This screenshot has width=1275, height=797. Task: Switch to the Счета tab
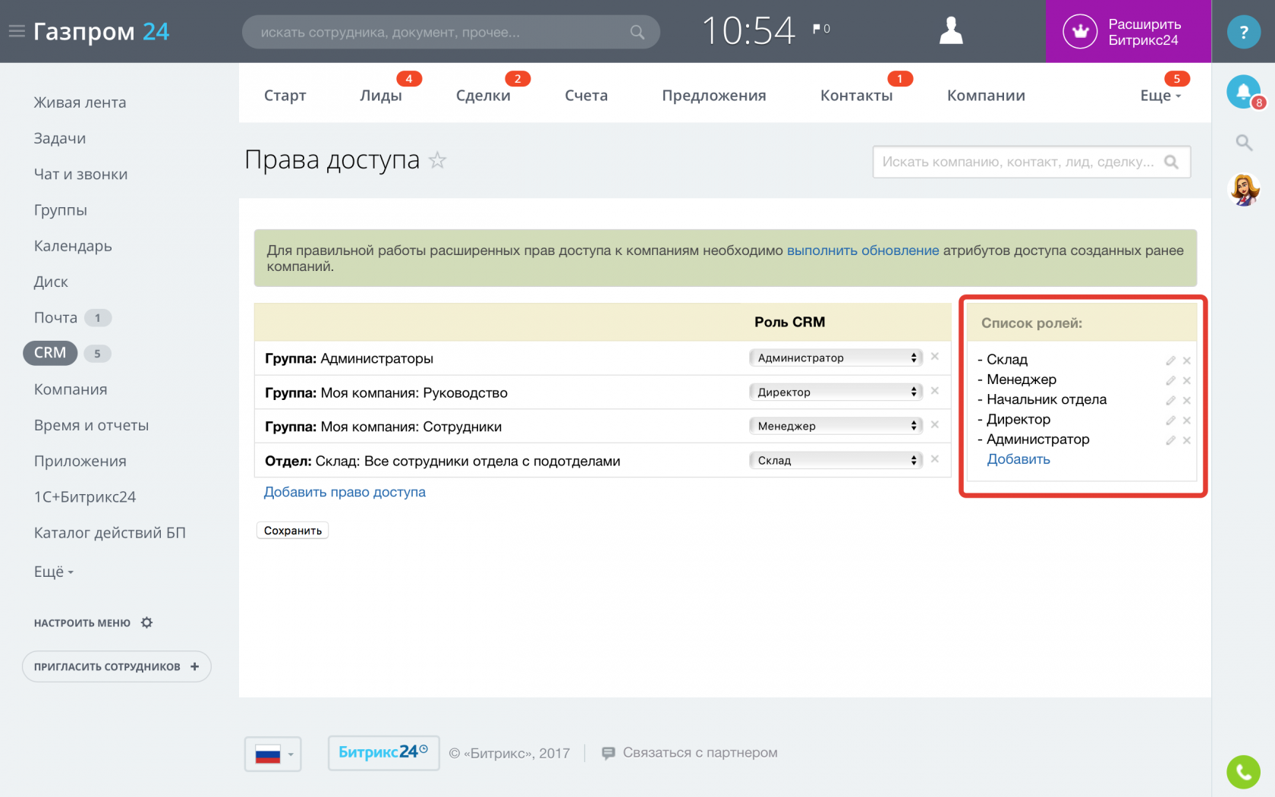click(586, 96)
